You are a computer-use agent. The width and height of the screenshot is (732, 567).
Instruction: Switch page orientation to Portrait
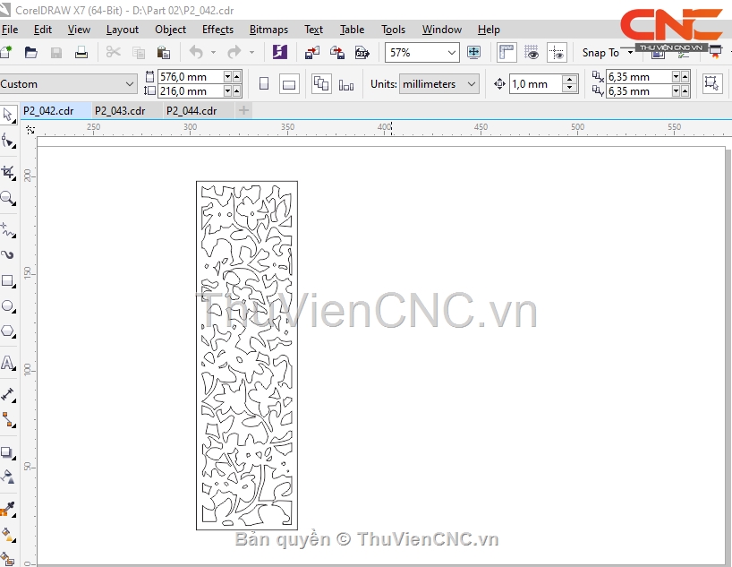[x=264, y=84]
